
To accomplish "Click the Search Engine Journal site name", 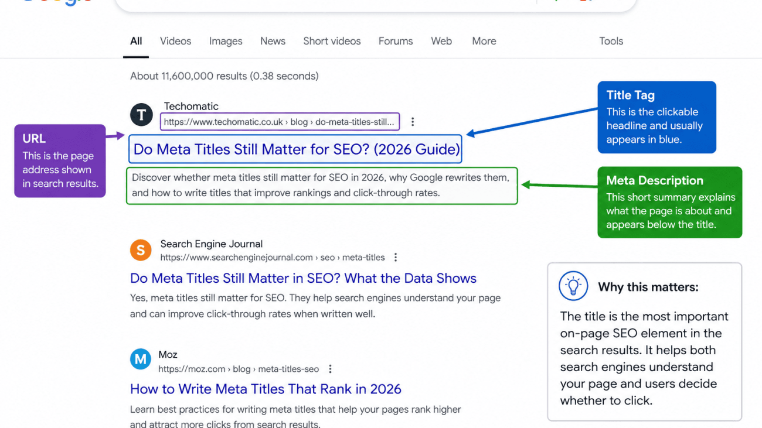I will pos(212,244).
